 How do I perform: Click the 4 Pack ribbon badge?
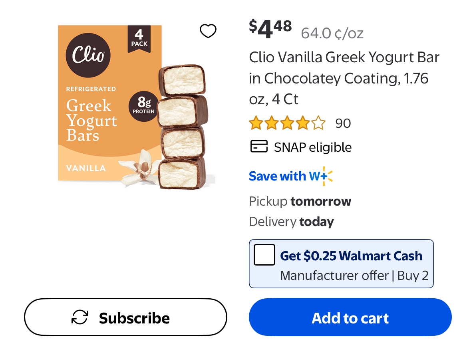tap(139, 39)
